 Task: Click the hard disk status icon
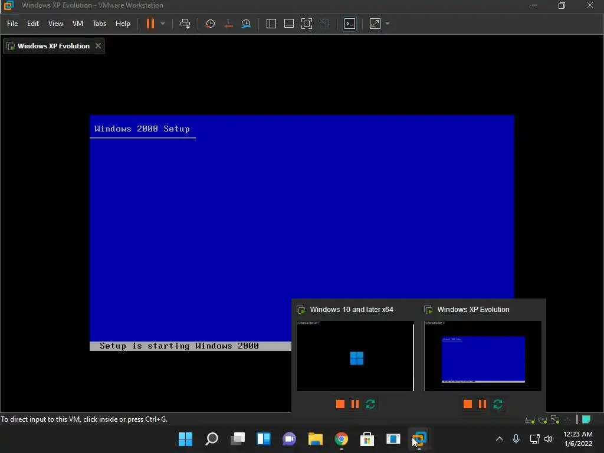pos(530,420)
